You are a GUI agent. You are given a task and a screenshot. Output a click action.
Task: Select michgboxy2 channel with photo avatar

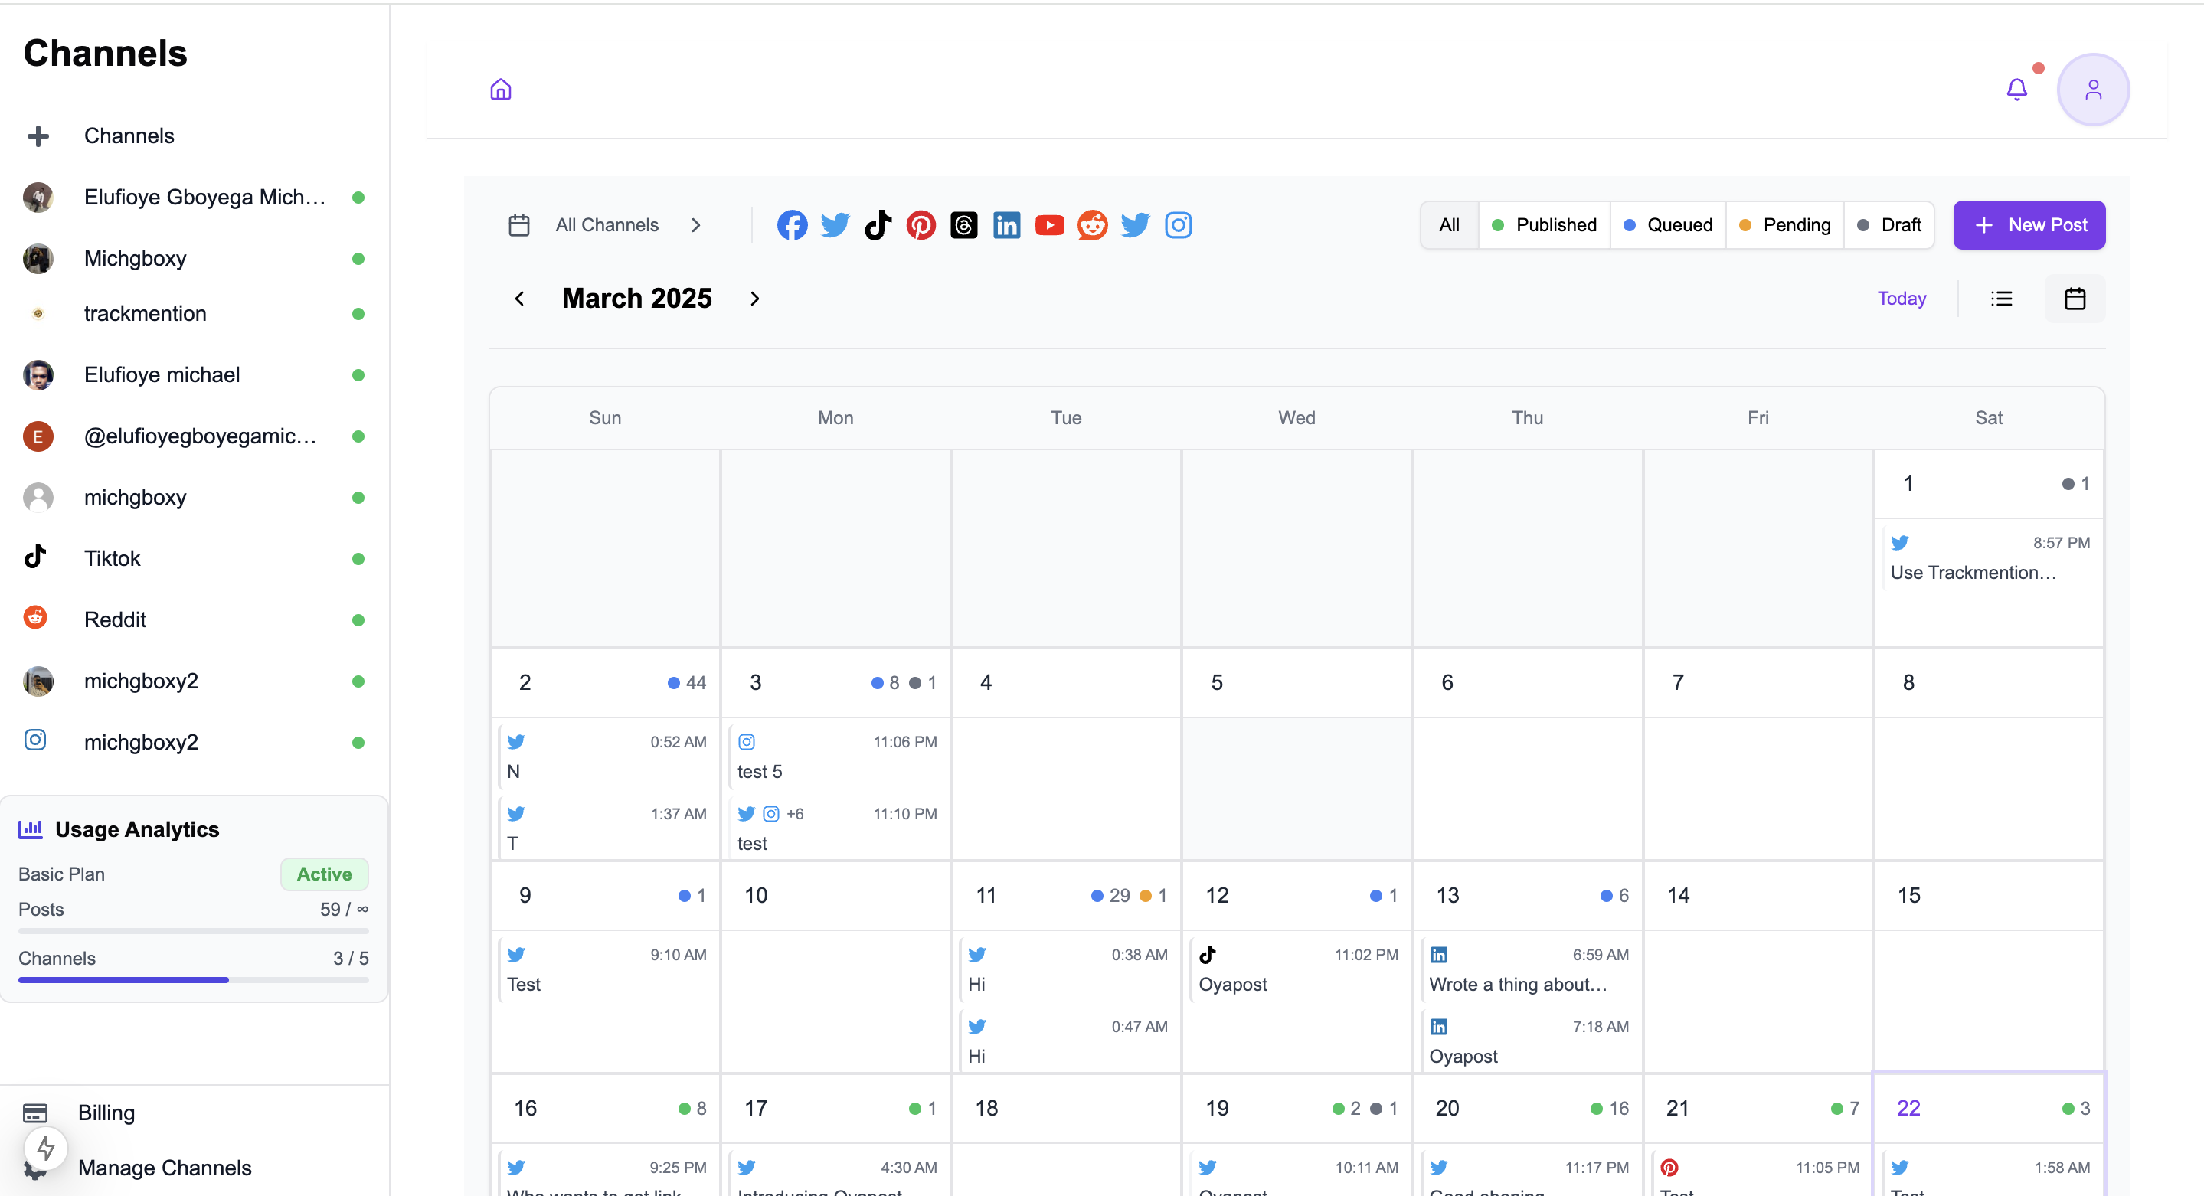(193, 681)
